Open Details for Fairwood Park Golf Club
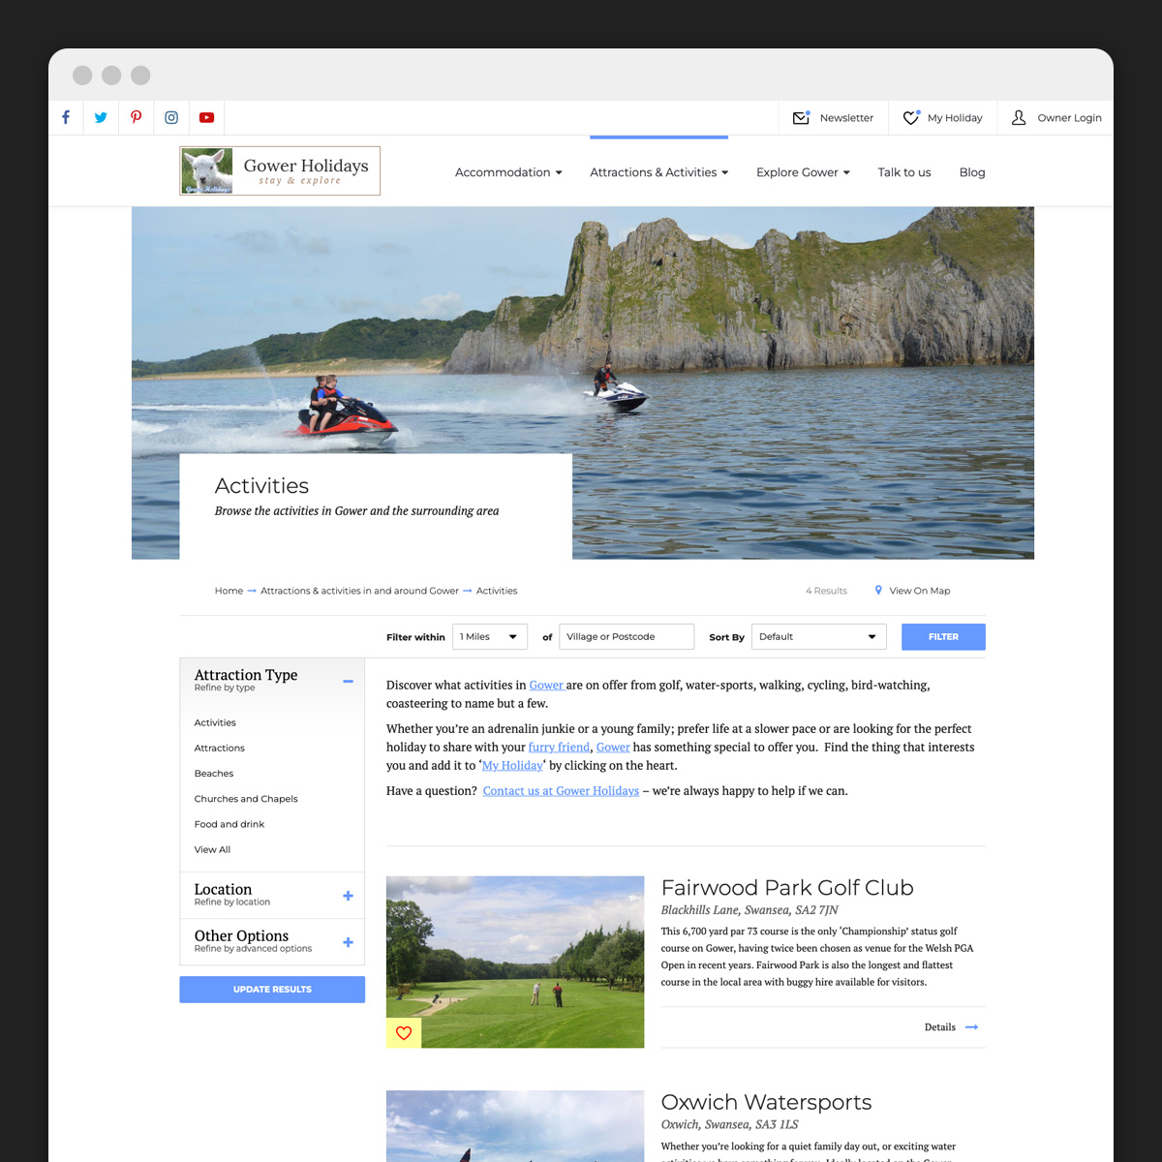The image size is (1162, 1162). tap(939, 1027)
